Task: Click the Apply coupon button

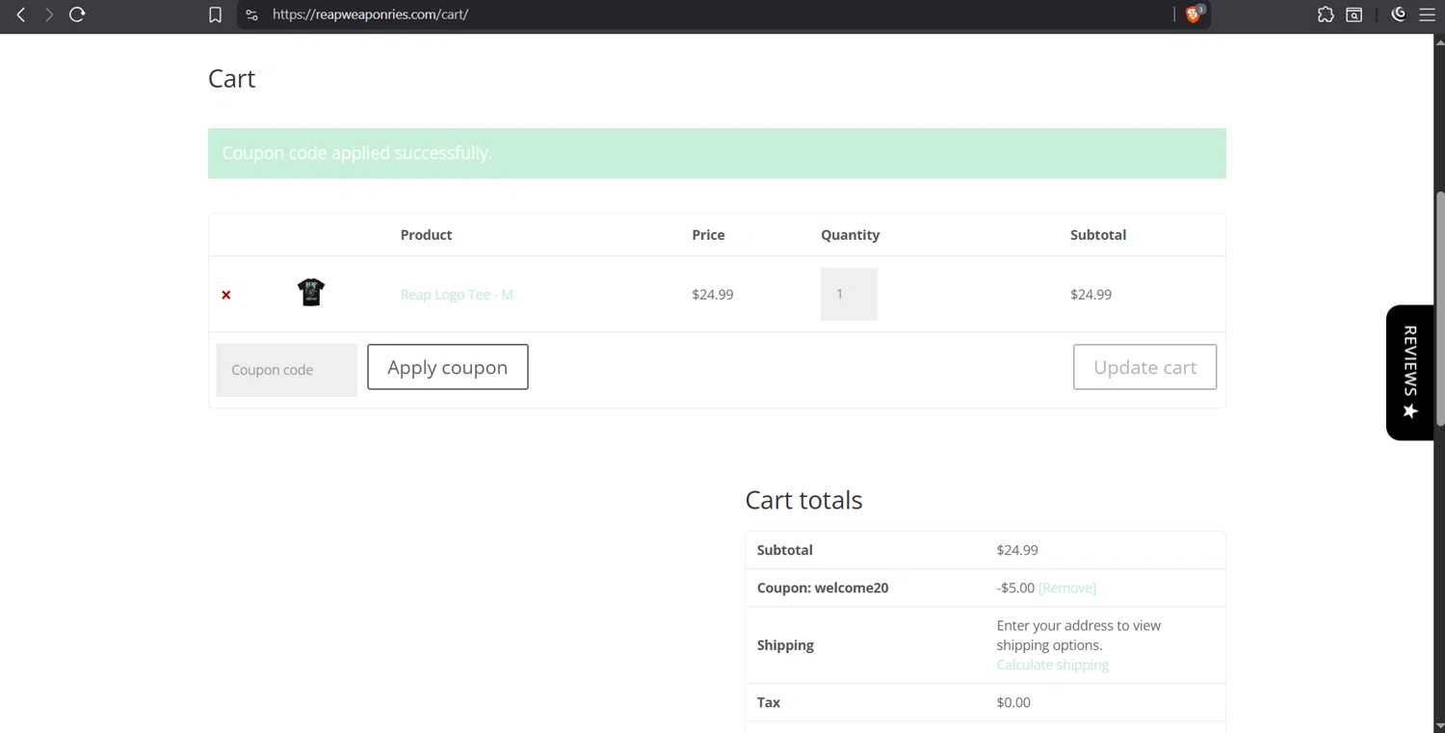Action: [x=448, y=367]
